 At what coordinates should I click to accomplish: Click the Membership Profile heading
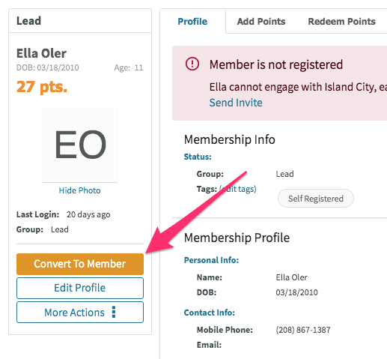237,238
